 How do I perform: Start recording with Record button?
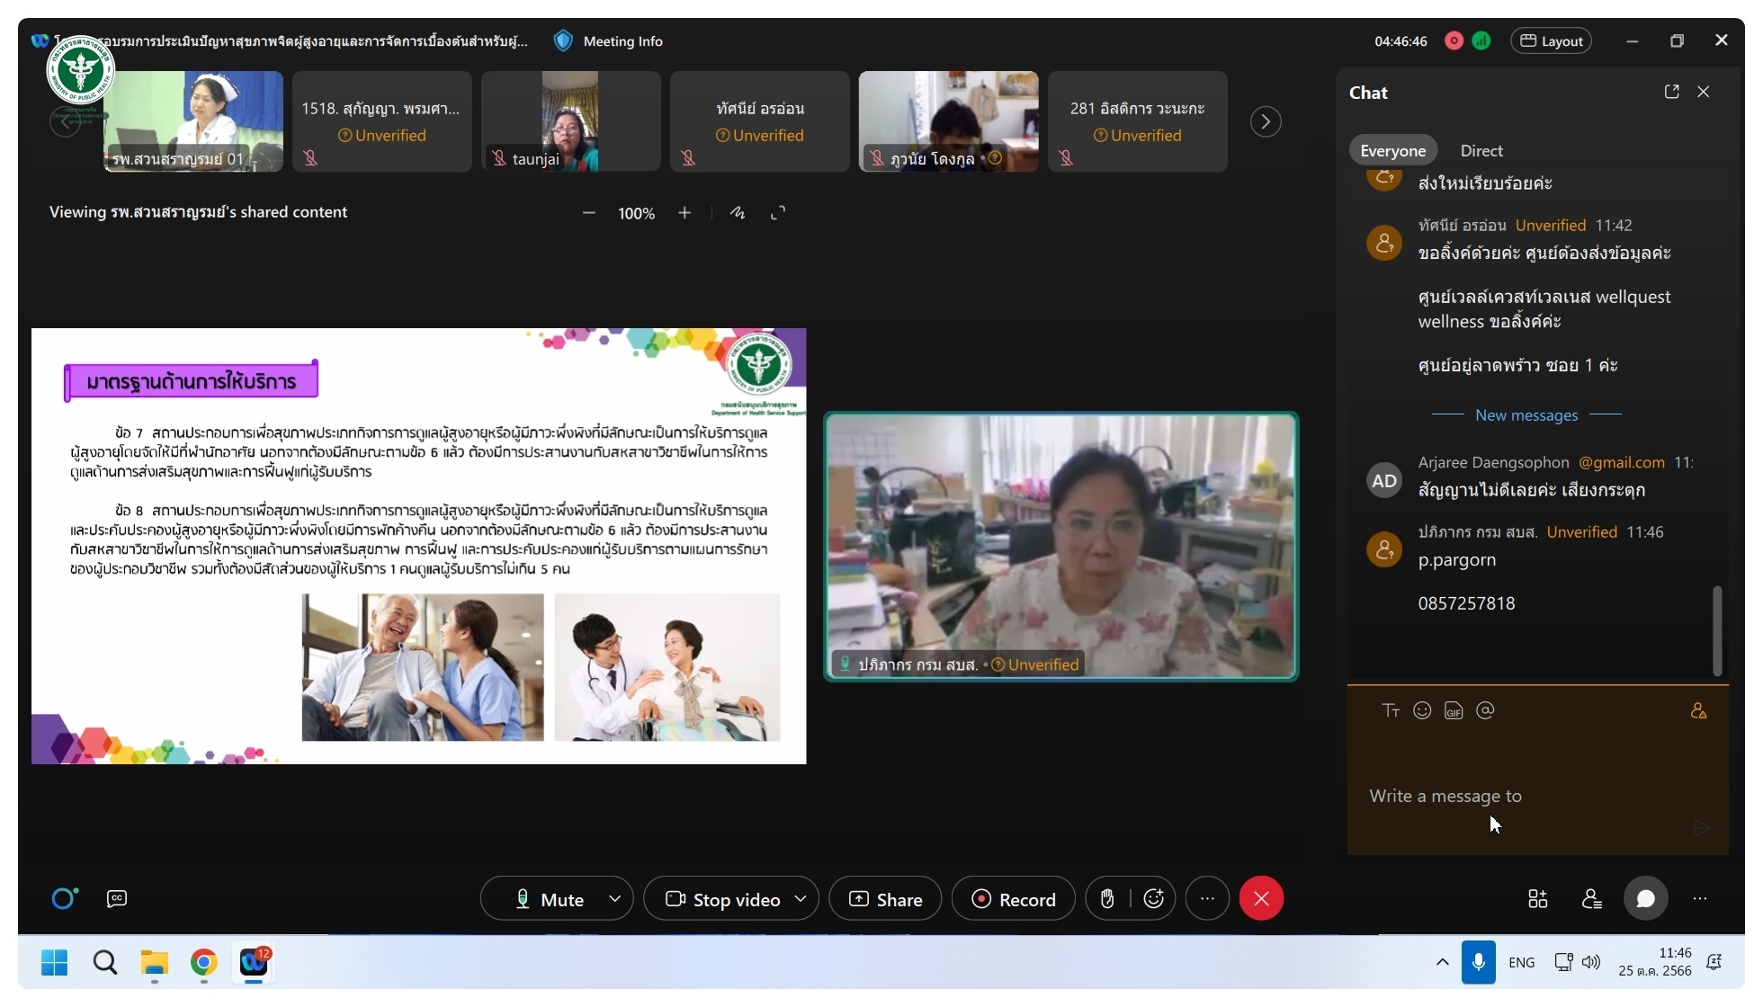(x=1014, y=899)
